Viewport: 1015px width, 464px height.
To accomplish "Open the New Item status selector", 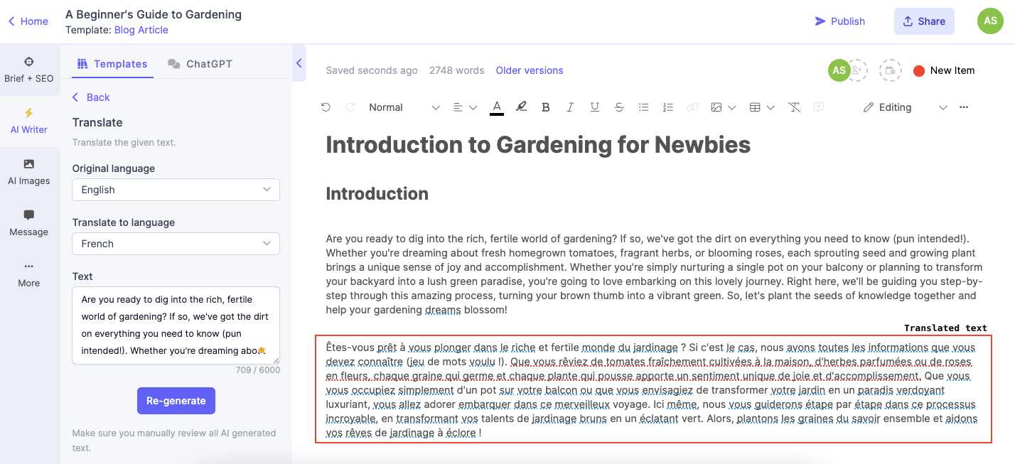I will [x=944, y=70].
